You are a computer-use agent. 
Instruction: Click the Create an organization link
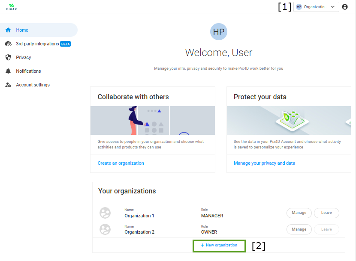tap(121, 163)
